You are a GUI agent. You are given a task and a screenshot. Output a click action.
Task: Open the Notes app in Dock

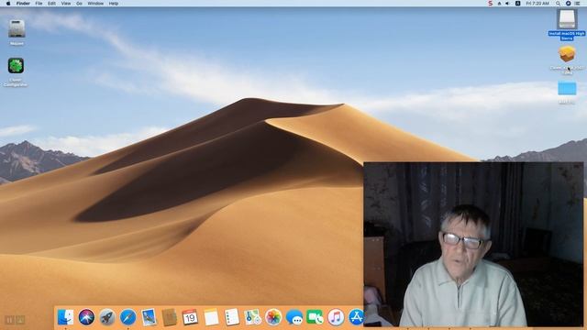[211, 317]
